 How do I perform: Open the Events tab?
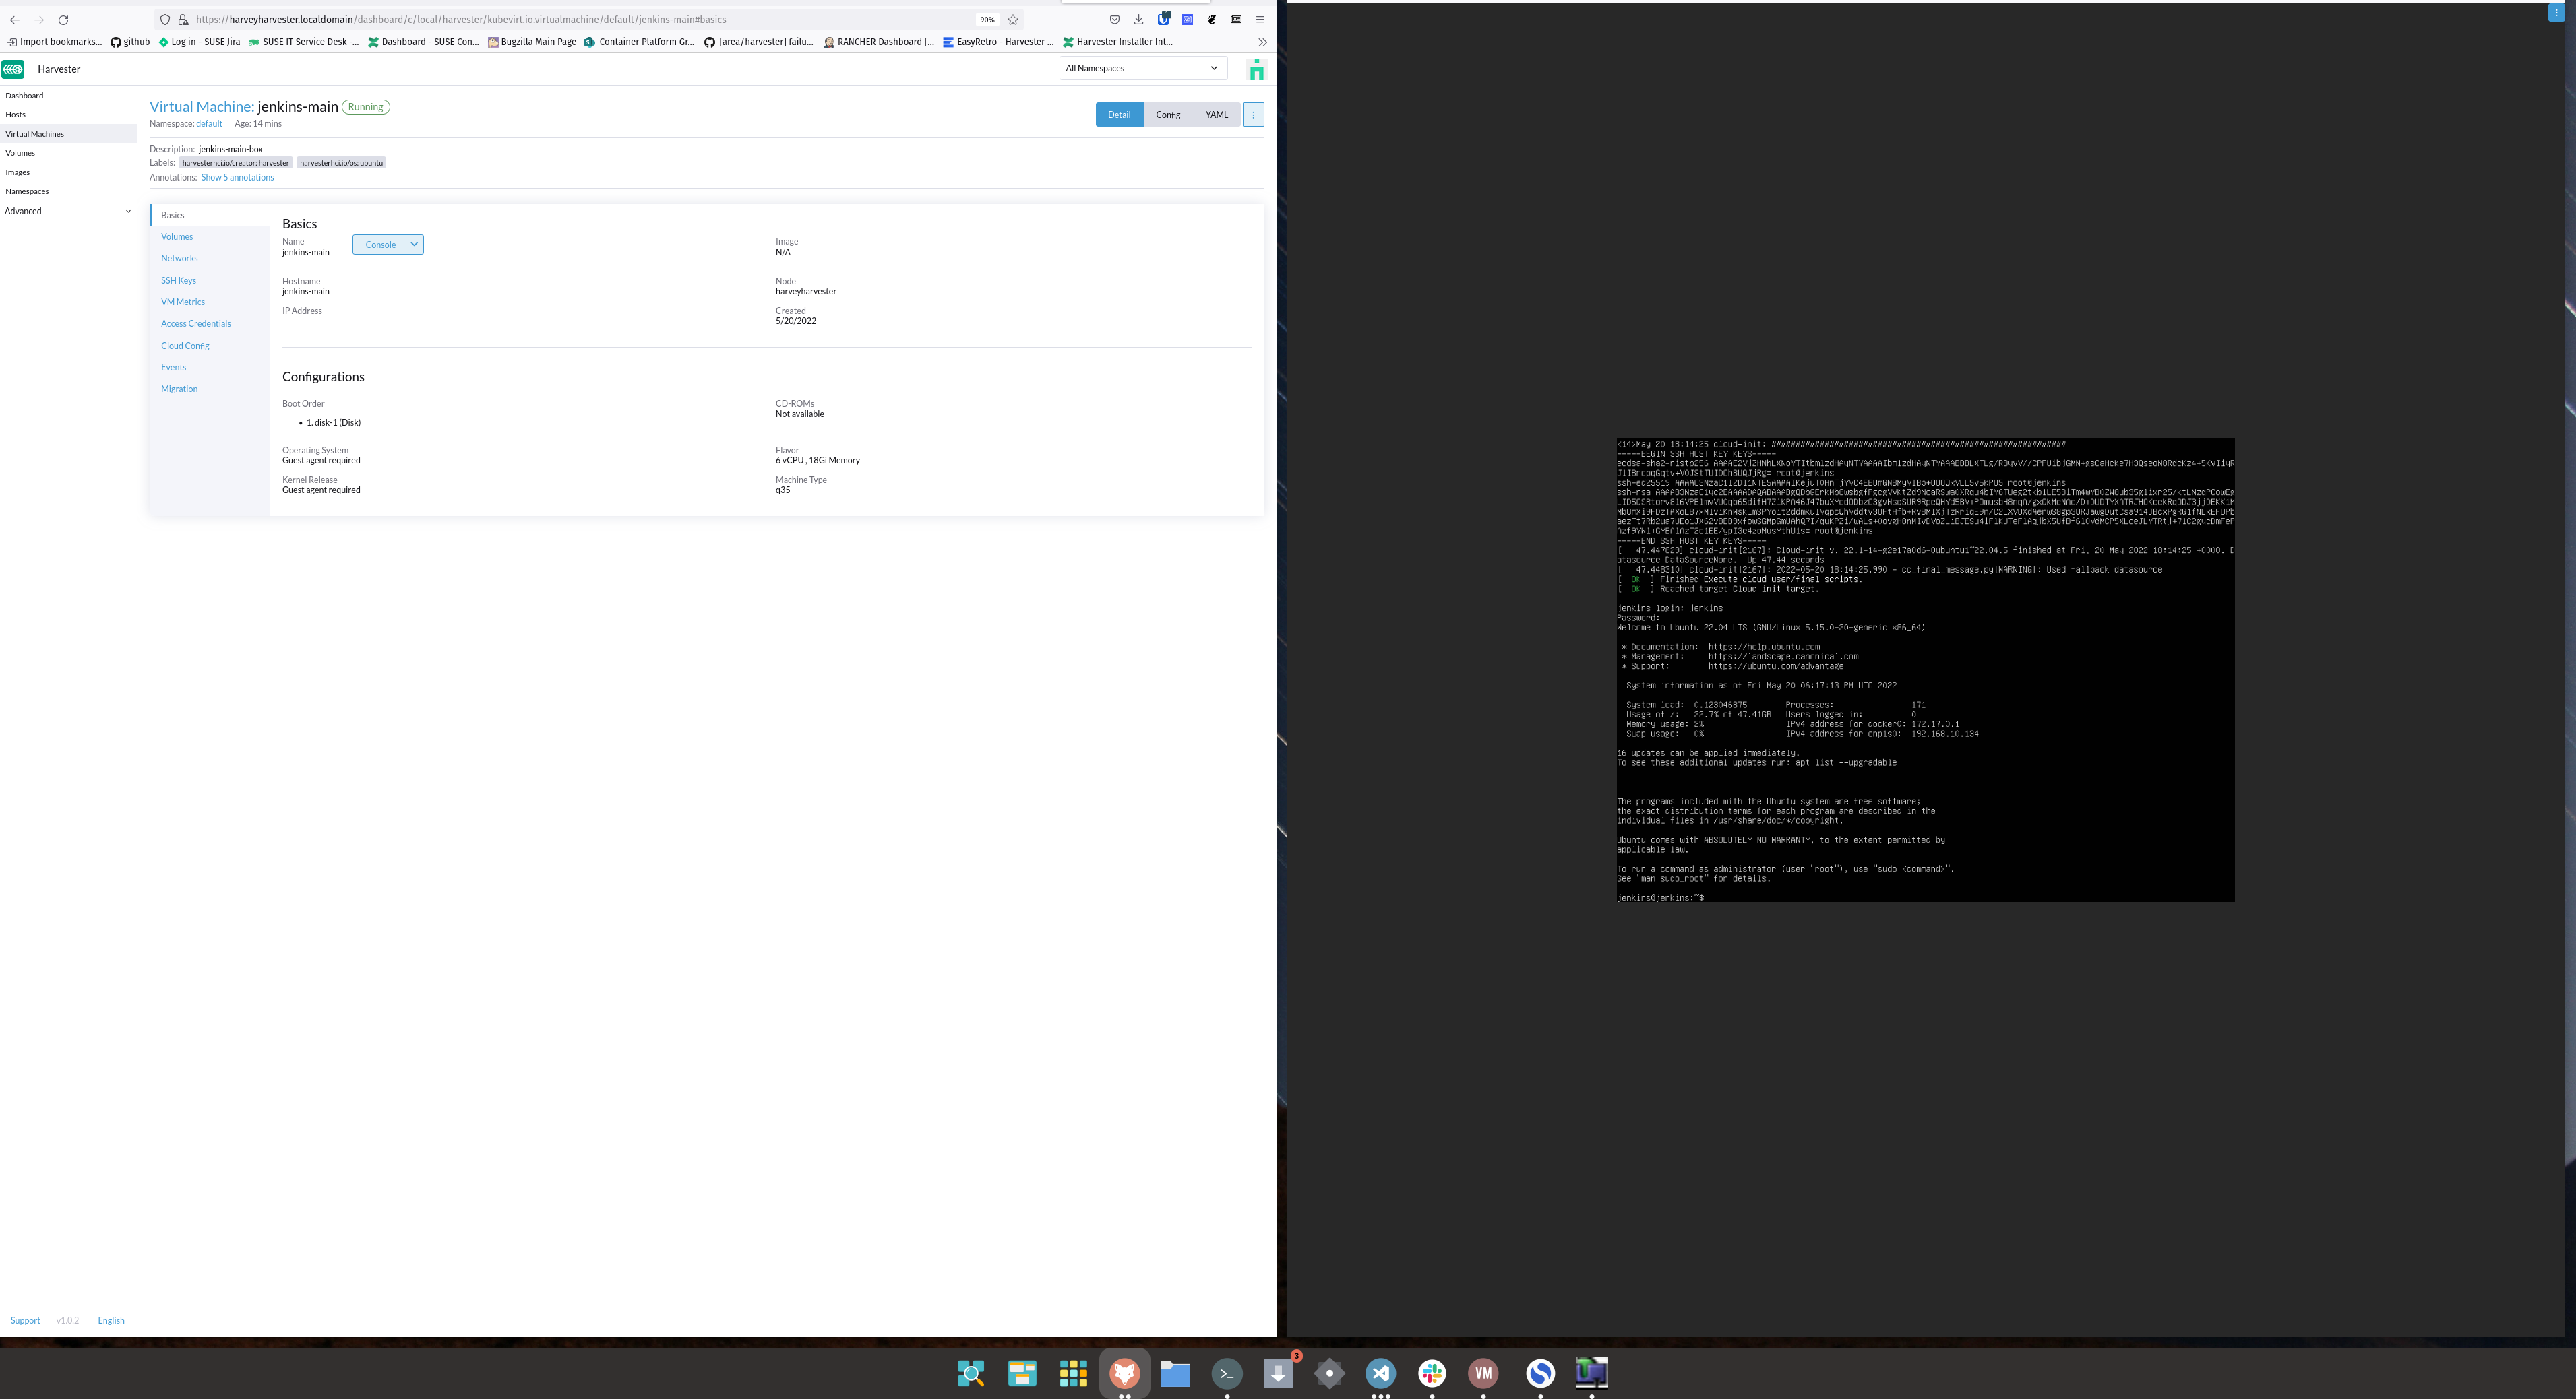tap(173, 368)
